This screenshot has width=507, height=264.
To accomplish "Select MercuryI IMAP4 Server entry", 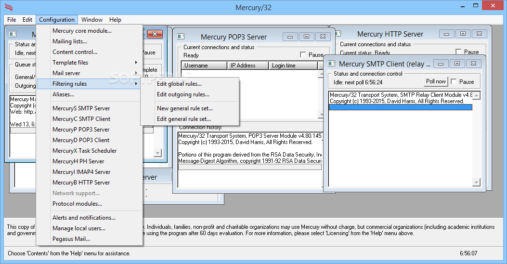I will pos(89,172).
